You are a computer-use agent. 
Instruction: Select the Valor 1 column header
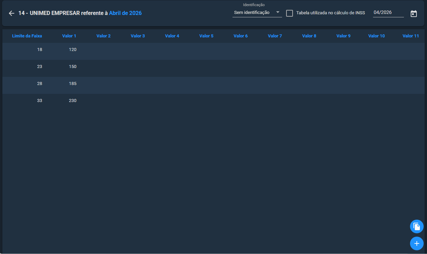(x=69, y=36)
